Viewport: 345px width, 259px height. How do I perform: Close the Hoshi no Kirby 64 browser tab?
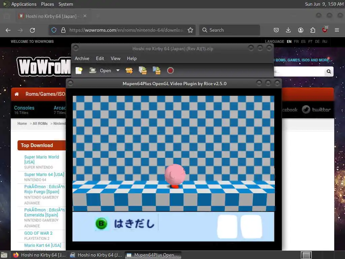point(85,16)
